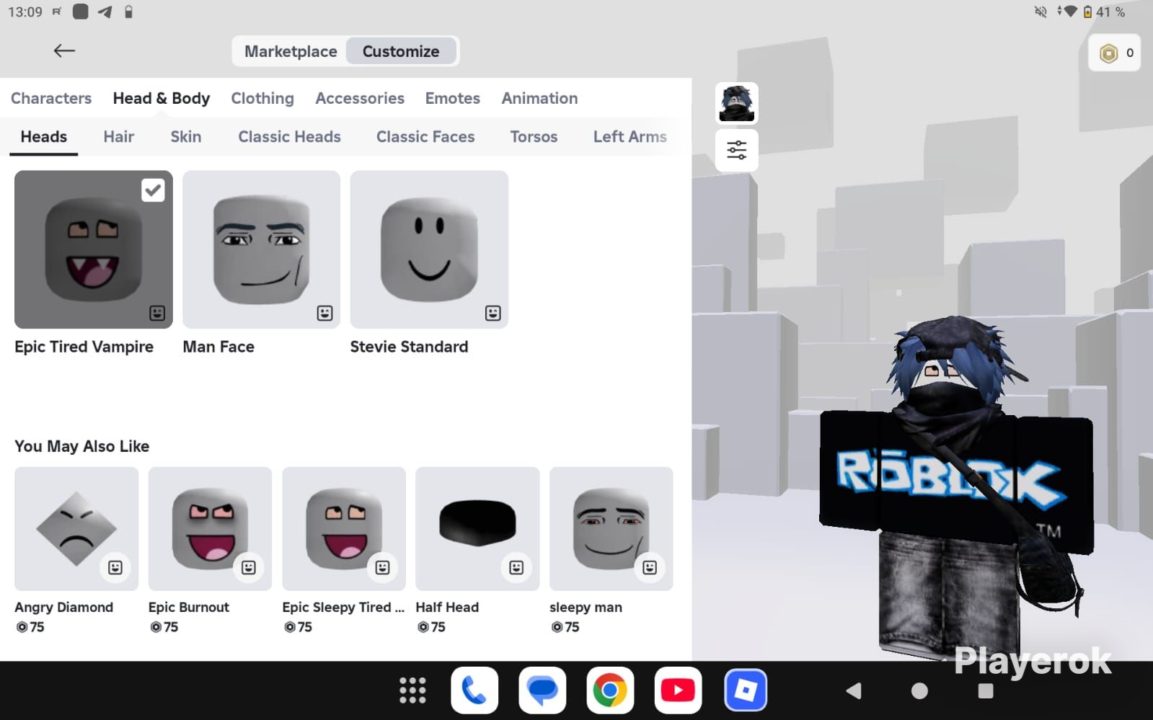Open the Characters category tab
The image size is (1153, 720).
point(51,98)
